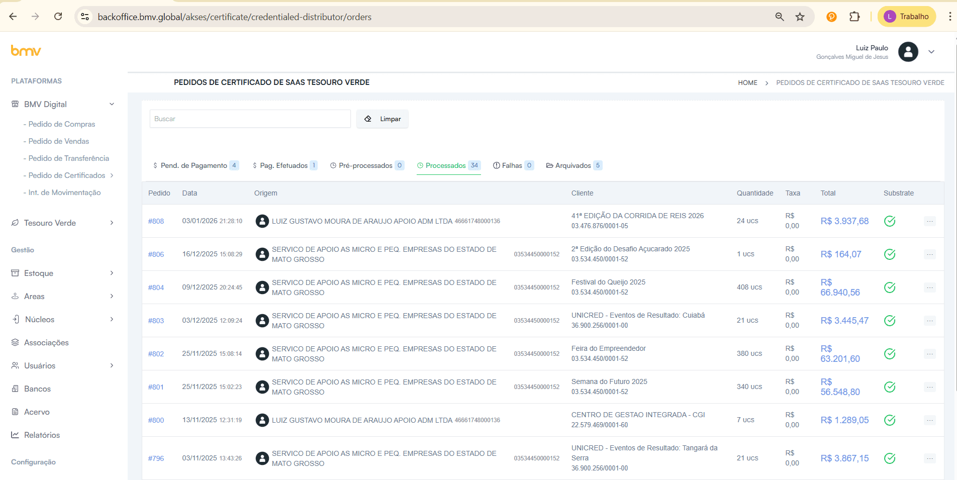957x480 pixels.
Task: Switch to the Arquivados tab
Action: coord(574,165)
